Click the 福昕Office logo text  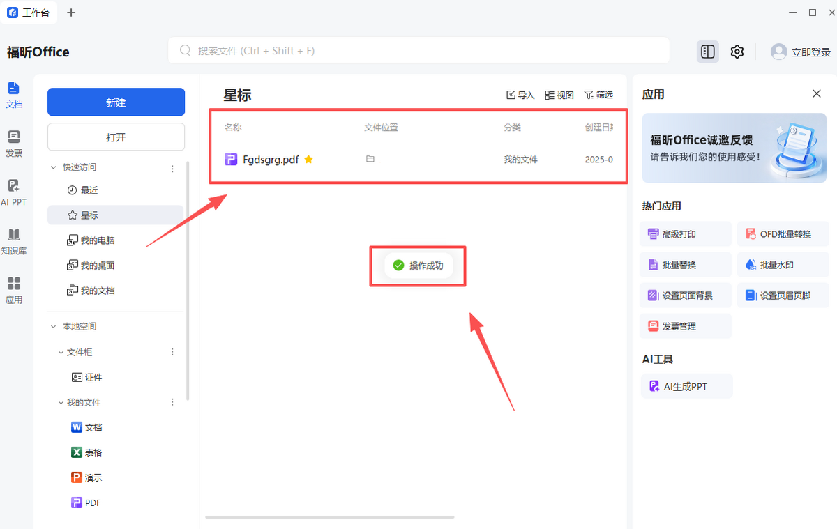38,52
